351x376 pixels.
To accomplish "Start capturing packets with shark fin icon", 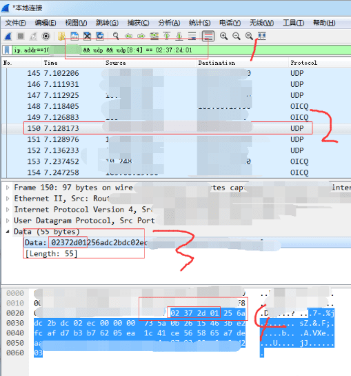I will pos(8,36).
